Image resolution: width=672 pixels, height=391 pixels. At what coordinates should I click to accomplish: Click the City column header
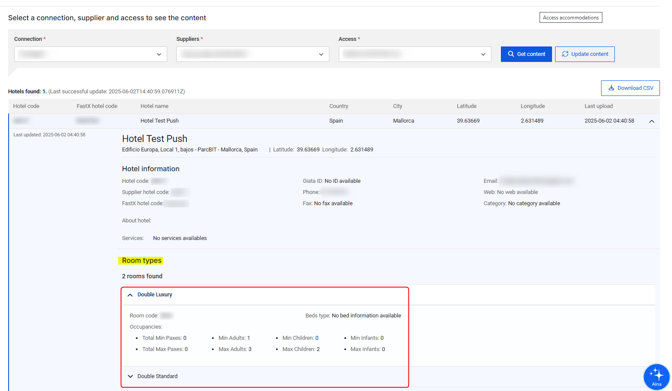coord(397,106)
